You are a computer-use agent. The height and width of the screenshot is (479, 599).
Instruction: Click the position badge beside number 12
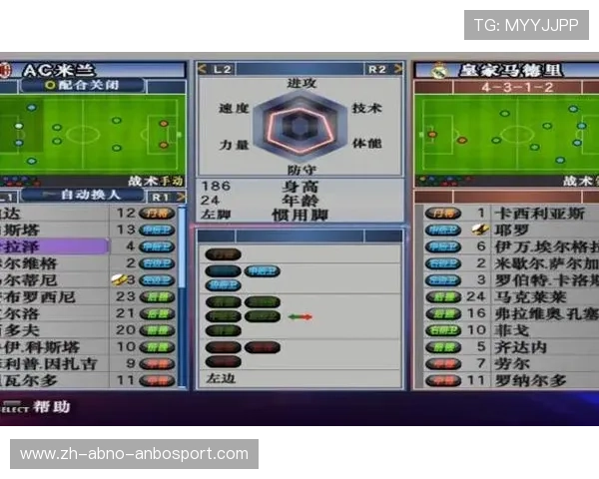(158, 213)
